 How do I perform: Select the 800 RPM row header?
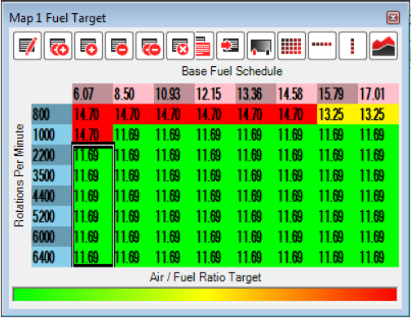(52, 114)
